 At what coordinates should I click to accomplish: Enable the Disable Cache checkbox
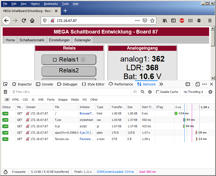click(158, 92)
